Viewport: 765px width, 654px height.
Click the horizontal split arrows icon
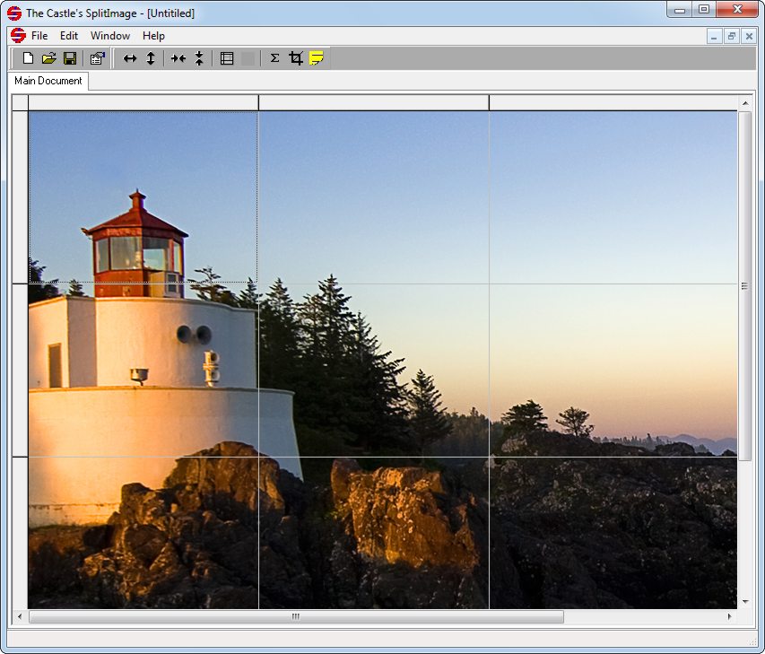click(x=130, y=58)
